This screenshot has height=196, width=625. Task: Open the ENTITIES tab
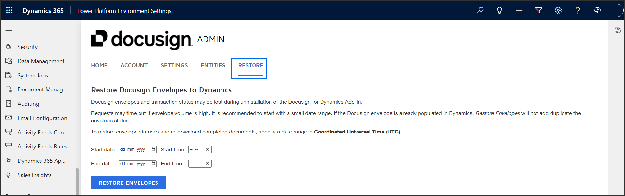(213, 65)
